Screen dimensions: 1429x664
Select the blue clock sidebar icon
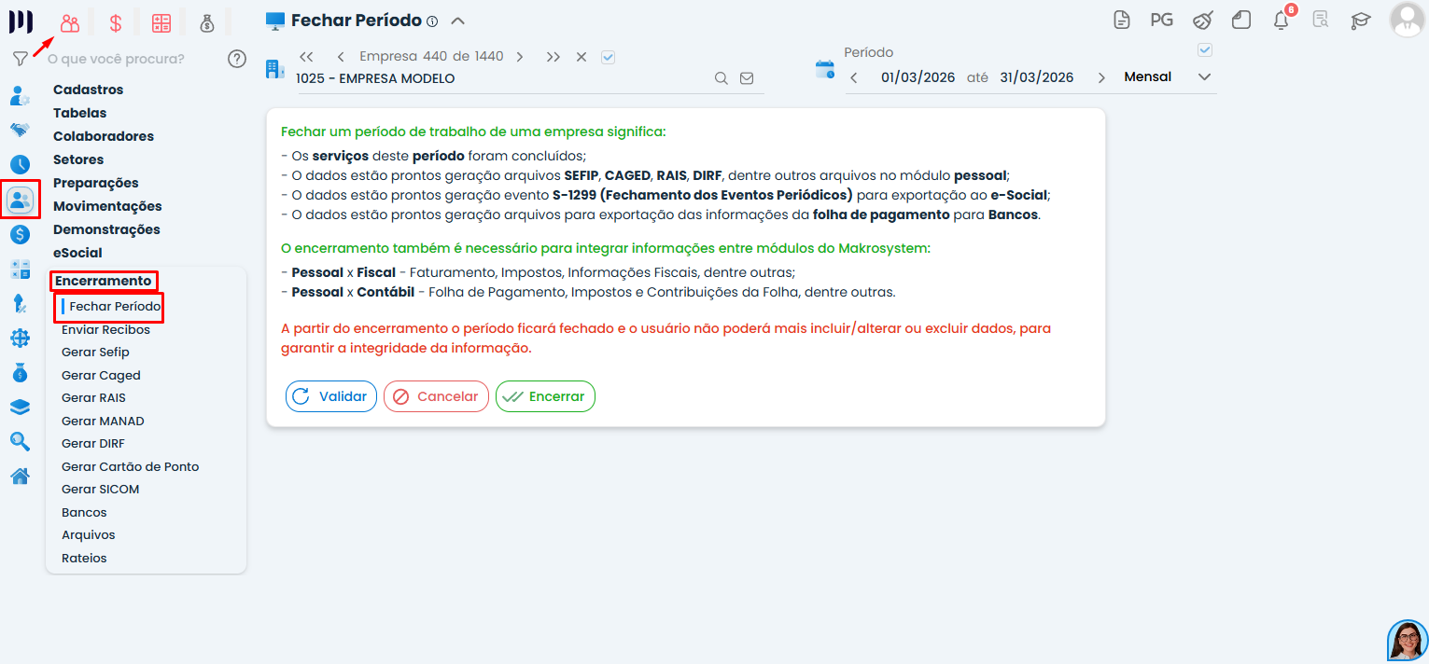[20, 165]
